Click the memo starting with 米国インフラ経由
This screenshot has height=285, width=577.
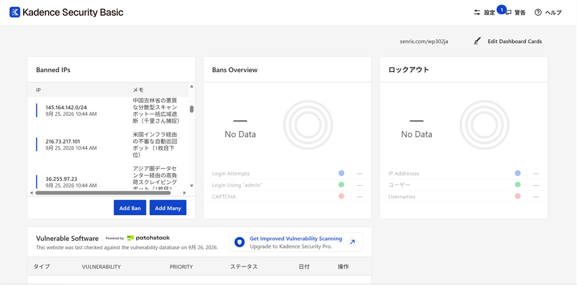click(155, 145)
